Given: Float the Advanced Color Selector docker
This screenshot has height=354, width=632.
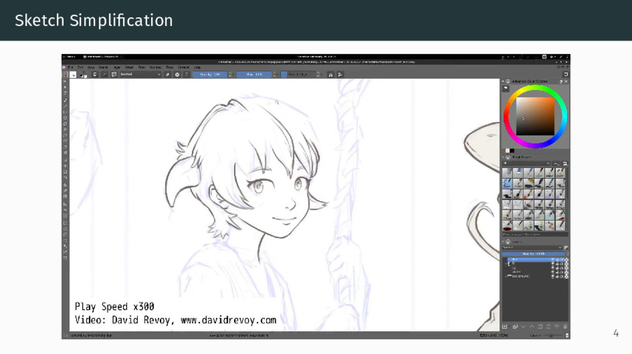Looking at the screenshot, I should 561,82.
